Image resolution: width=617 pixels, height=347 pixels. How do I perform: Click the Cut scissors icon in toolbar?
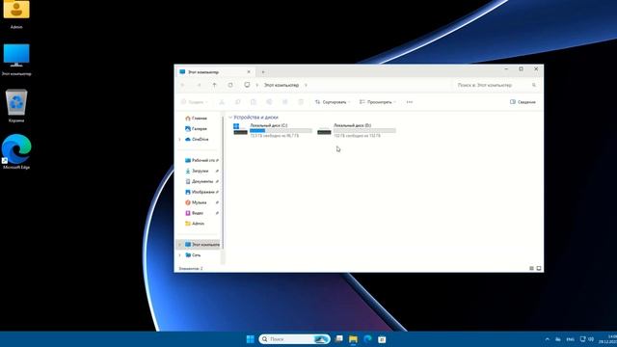222,102
